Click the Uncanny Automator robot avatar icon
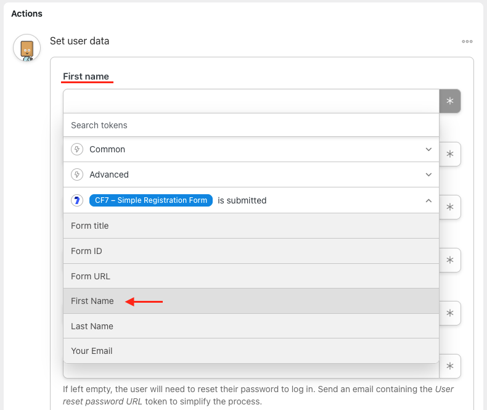Image resolution: width=487 pixels, height=410 pixels. pyautogui.click(x=27, y=48)
